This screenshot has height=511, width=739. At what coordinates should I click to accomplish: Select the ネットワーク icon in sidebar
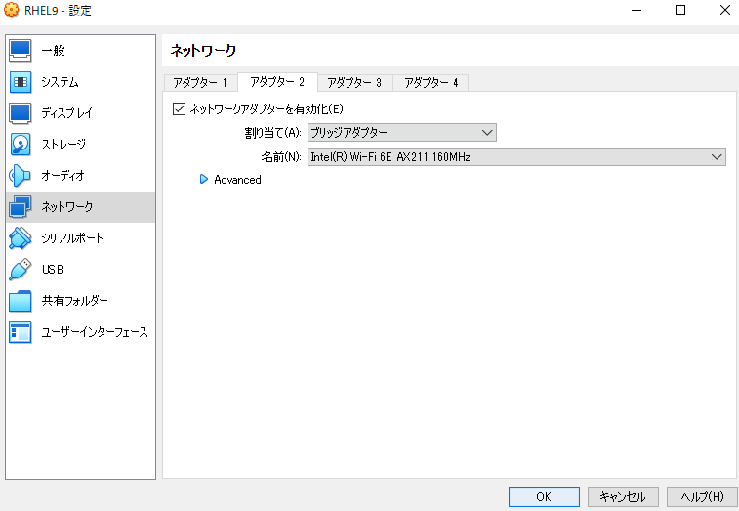click(21, 207)
